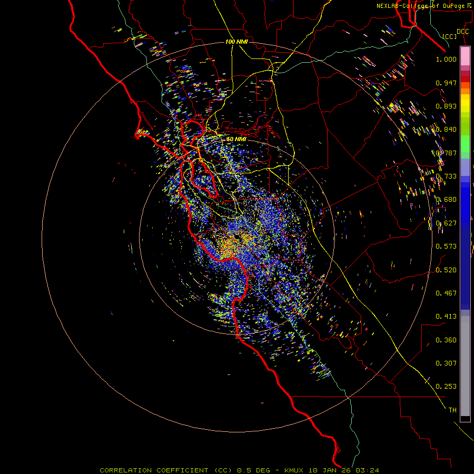Viewport: 474px width, 474px height.
Task: Pick the pink band at color scale top
Action: point(465,56)
